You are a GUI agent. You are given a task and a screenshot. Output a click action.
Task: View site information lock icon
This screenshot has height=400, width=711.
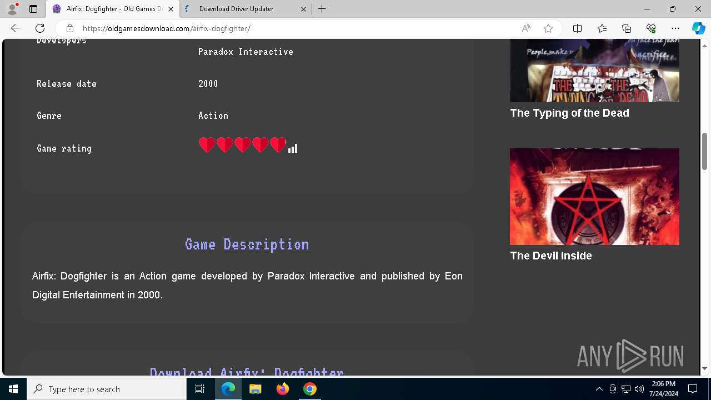coord(69,28)
